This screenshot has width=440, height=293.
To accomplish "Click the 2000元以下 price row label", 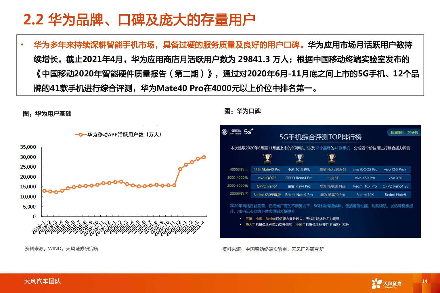I will pyautogui.click(x=239, y=194).
